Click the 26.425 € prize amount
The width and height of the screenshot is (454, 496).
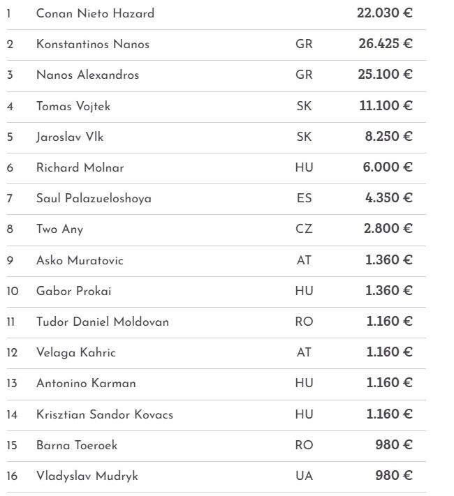[x=385, y=44]
